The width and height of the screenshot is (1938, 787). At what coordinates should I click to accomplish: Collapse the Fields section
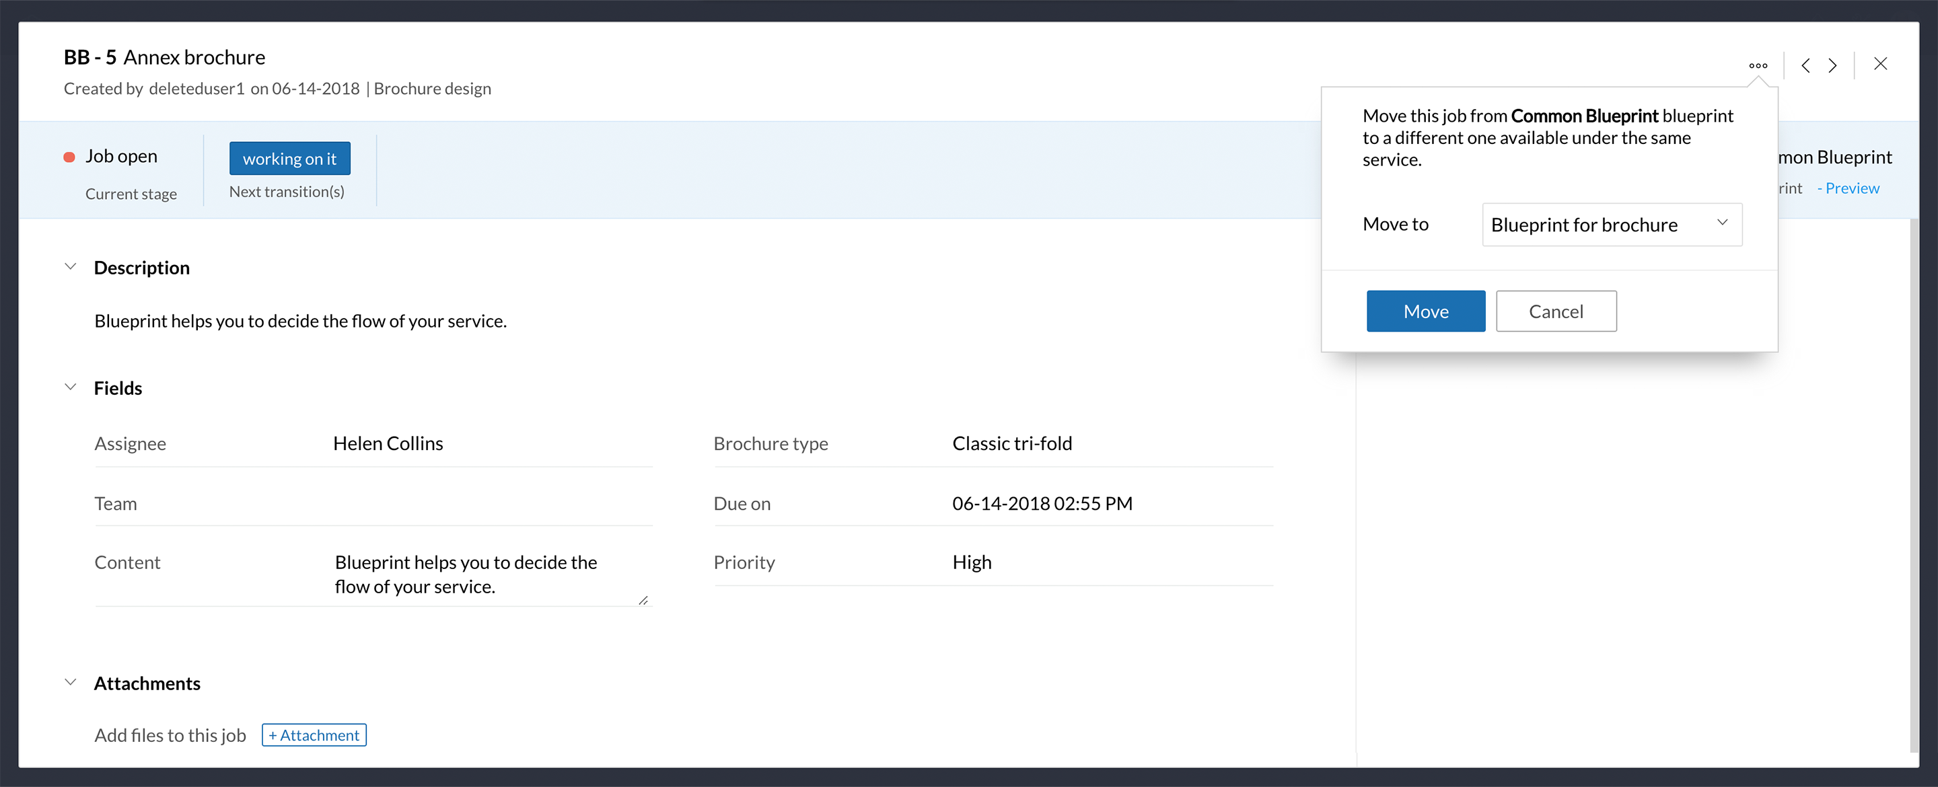(x=71, y=387)
